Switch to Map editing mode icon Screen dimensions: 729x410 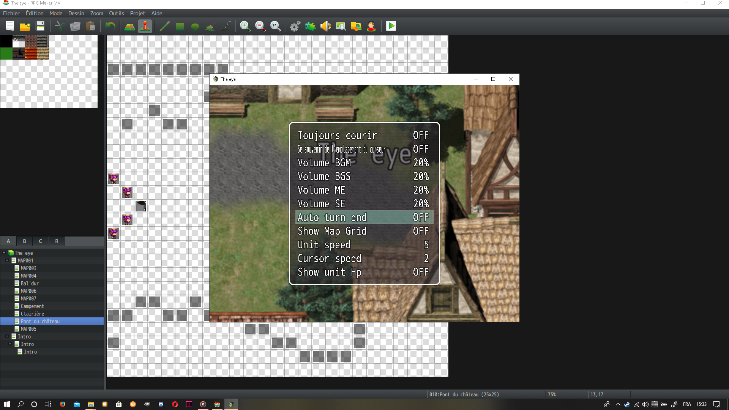pos(130,26)
